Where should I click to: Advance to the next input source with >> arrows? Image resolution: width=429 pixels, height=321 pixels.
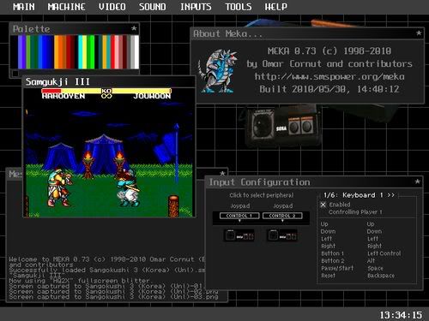[391, 195]
